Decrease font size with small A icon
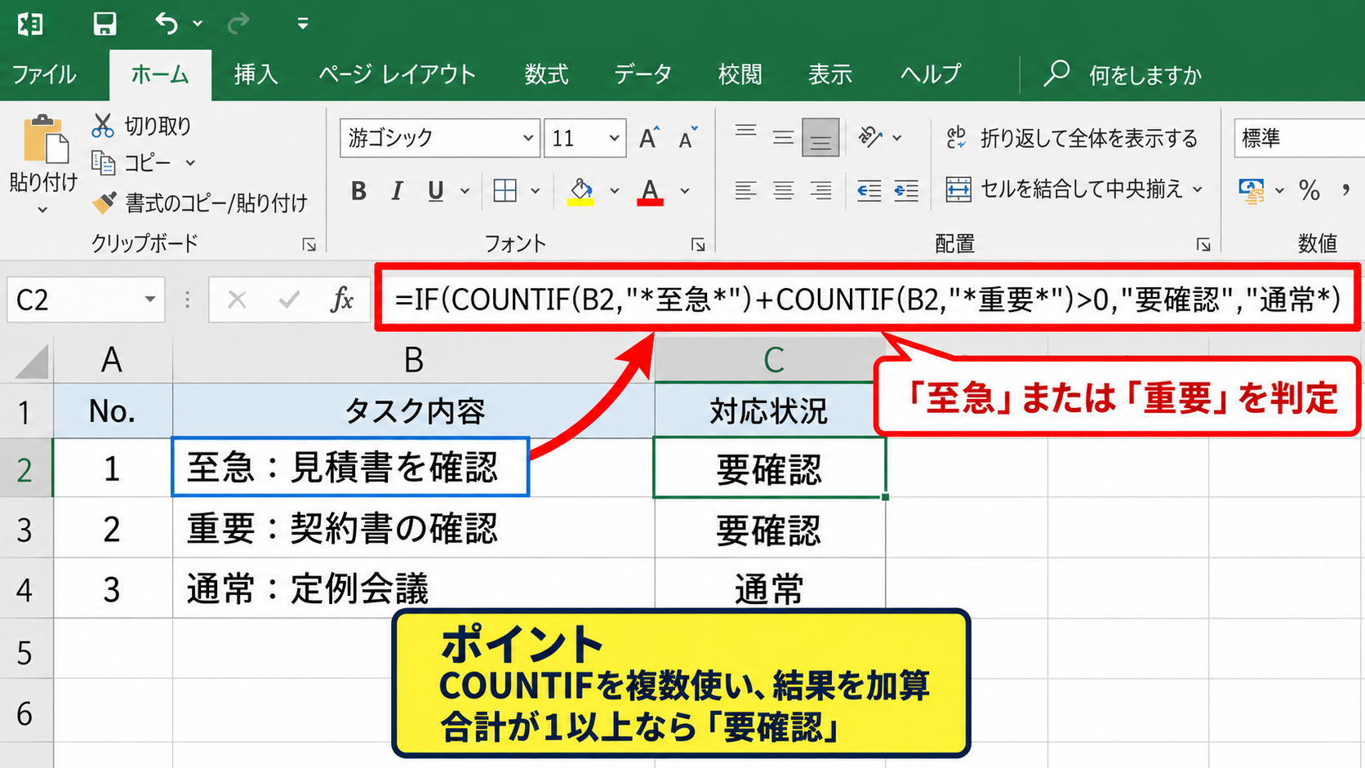Image resolution: width=1365 pixels, height=768 pixels. tap(688, 138)
